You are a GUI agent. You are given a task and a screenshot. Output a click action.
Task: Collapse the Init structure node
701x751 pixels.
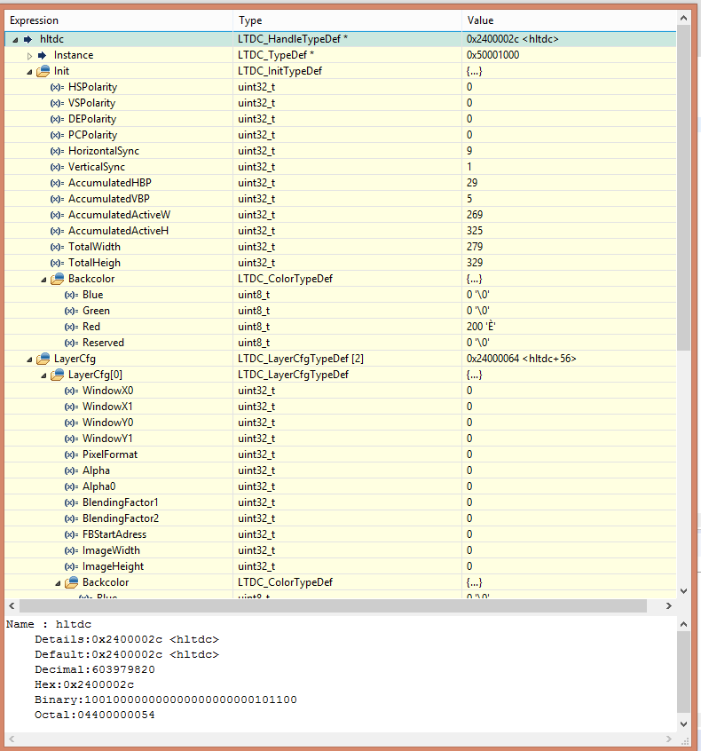pyautogui.click(x=29, y=72)
